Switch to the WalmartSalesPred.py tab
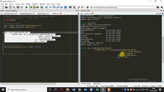Viewport: 164px width, 92px height. (26, 14)
